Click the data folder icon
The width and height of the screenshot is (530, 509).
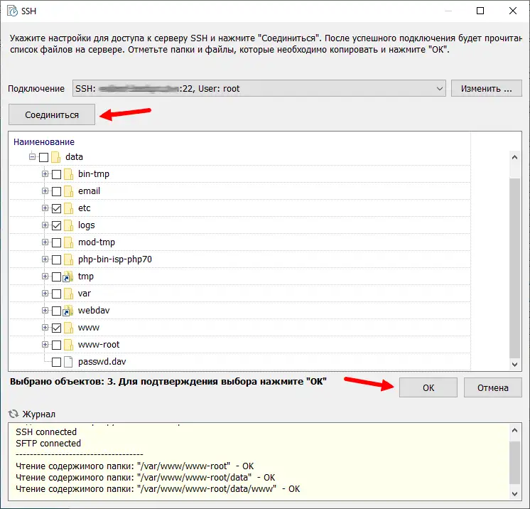(x=56, y=157)
